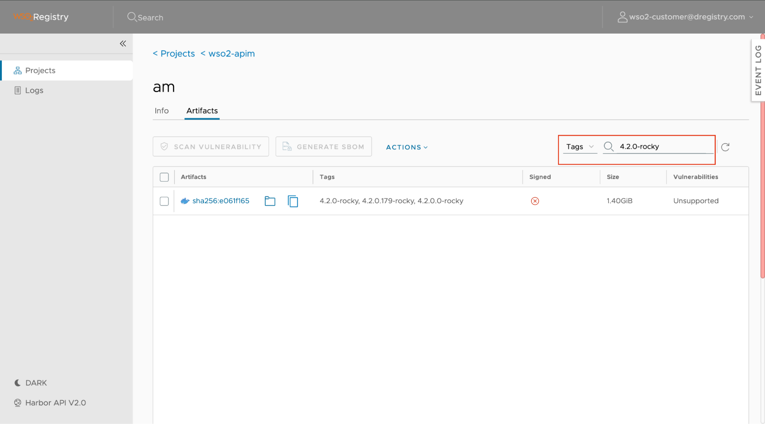Click the Harbor API V2.0 icon

18,403
